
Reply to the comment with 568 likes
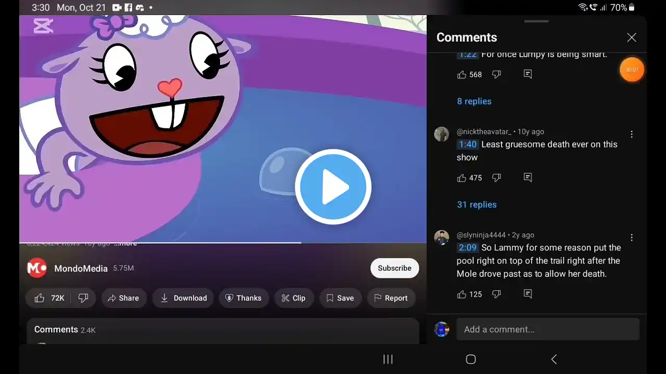pyautogui.click(x=528, y=75)
